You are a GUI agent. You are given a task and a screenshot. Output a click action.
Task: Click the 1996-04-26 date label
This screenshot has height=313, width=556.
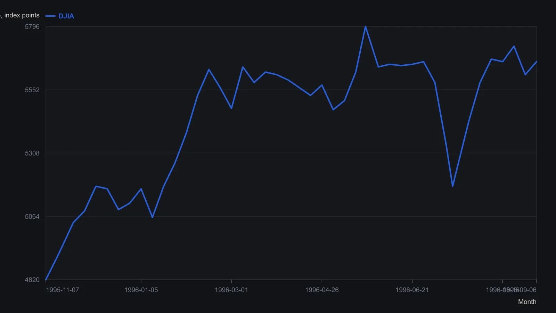pos(322,290)
